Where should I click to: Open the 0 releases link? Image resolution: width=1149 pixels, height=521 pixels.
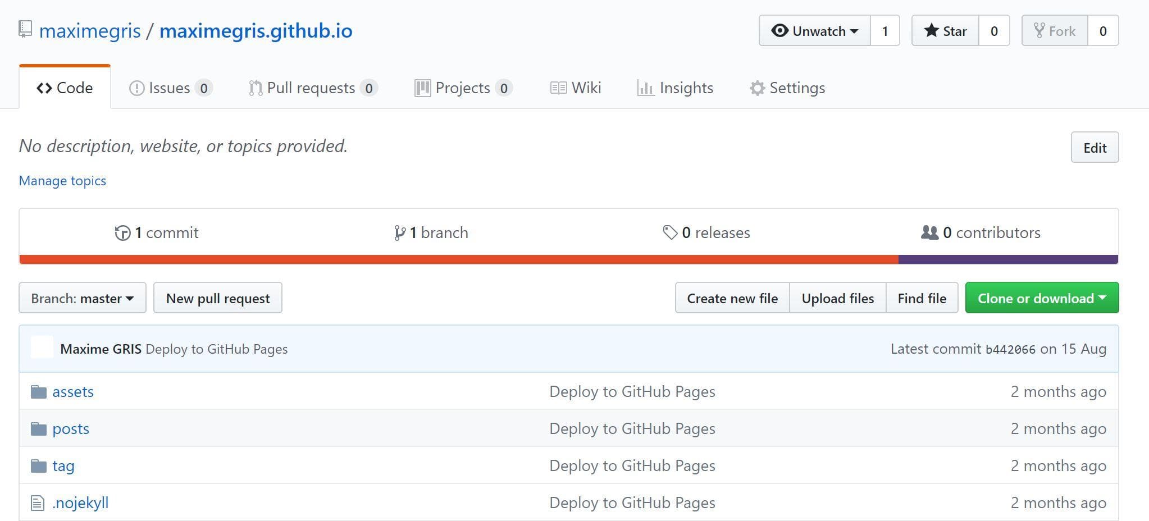click(x=706, y=232)
